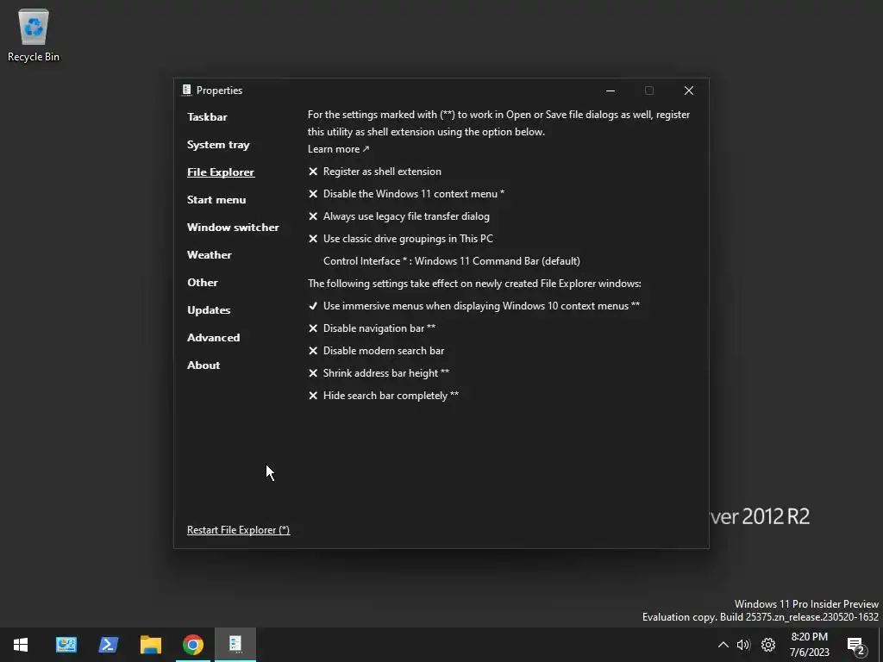This screenshot has width=883, height=662.
Task: Follow the Learn more link
Action: click(x=338, y=149)
